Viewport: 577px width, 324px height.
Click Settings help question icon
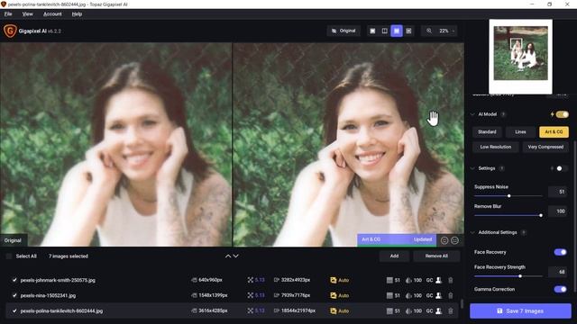(x=501, y=168)
